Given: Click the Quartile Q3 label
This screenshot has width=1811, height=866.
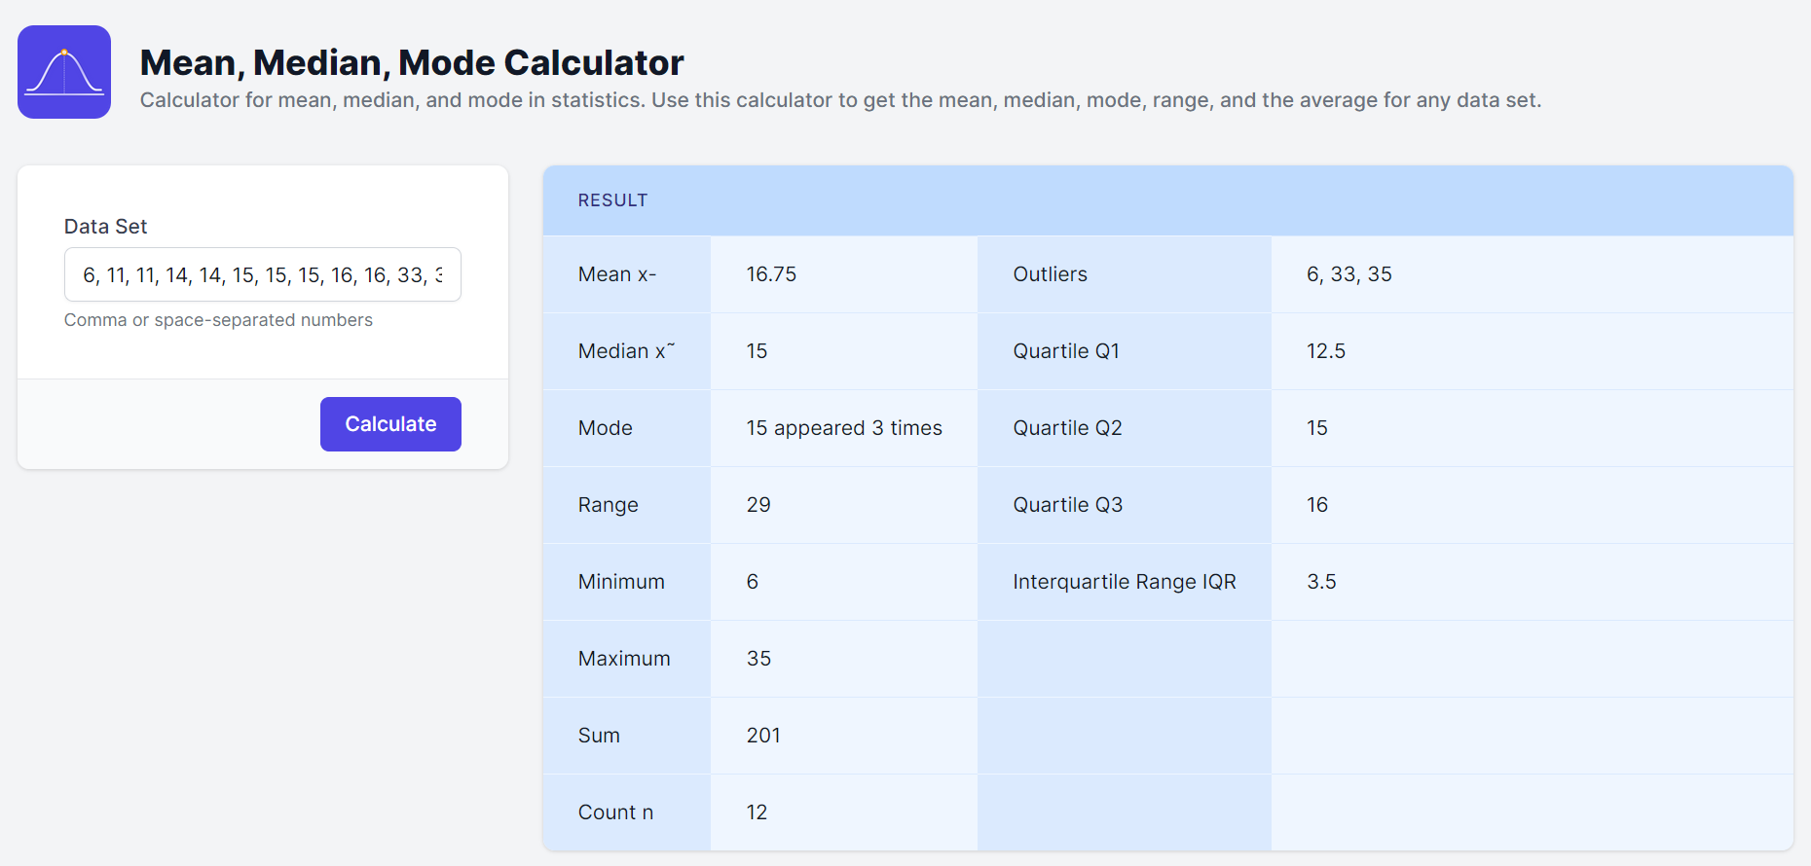Looking at the screenshot, I should tap(1067, 505).
